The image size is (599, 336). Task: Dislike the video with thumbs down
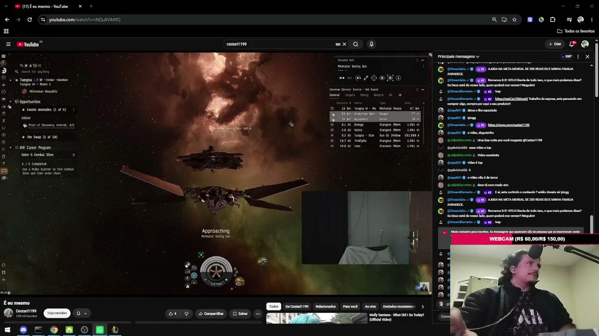[x=186, y=314]
